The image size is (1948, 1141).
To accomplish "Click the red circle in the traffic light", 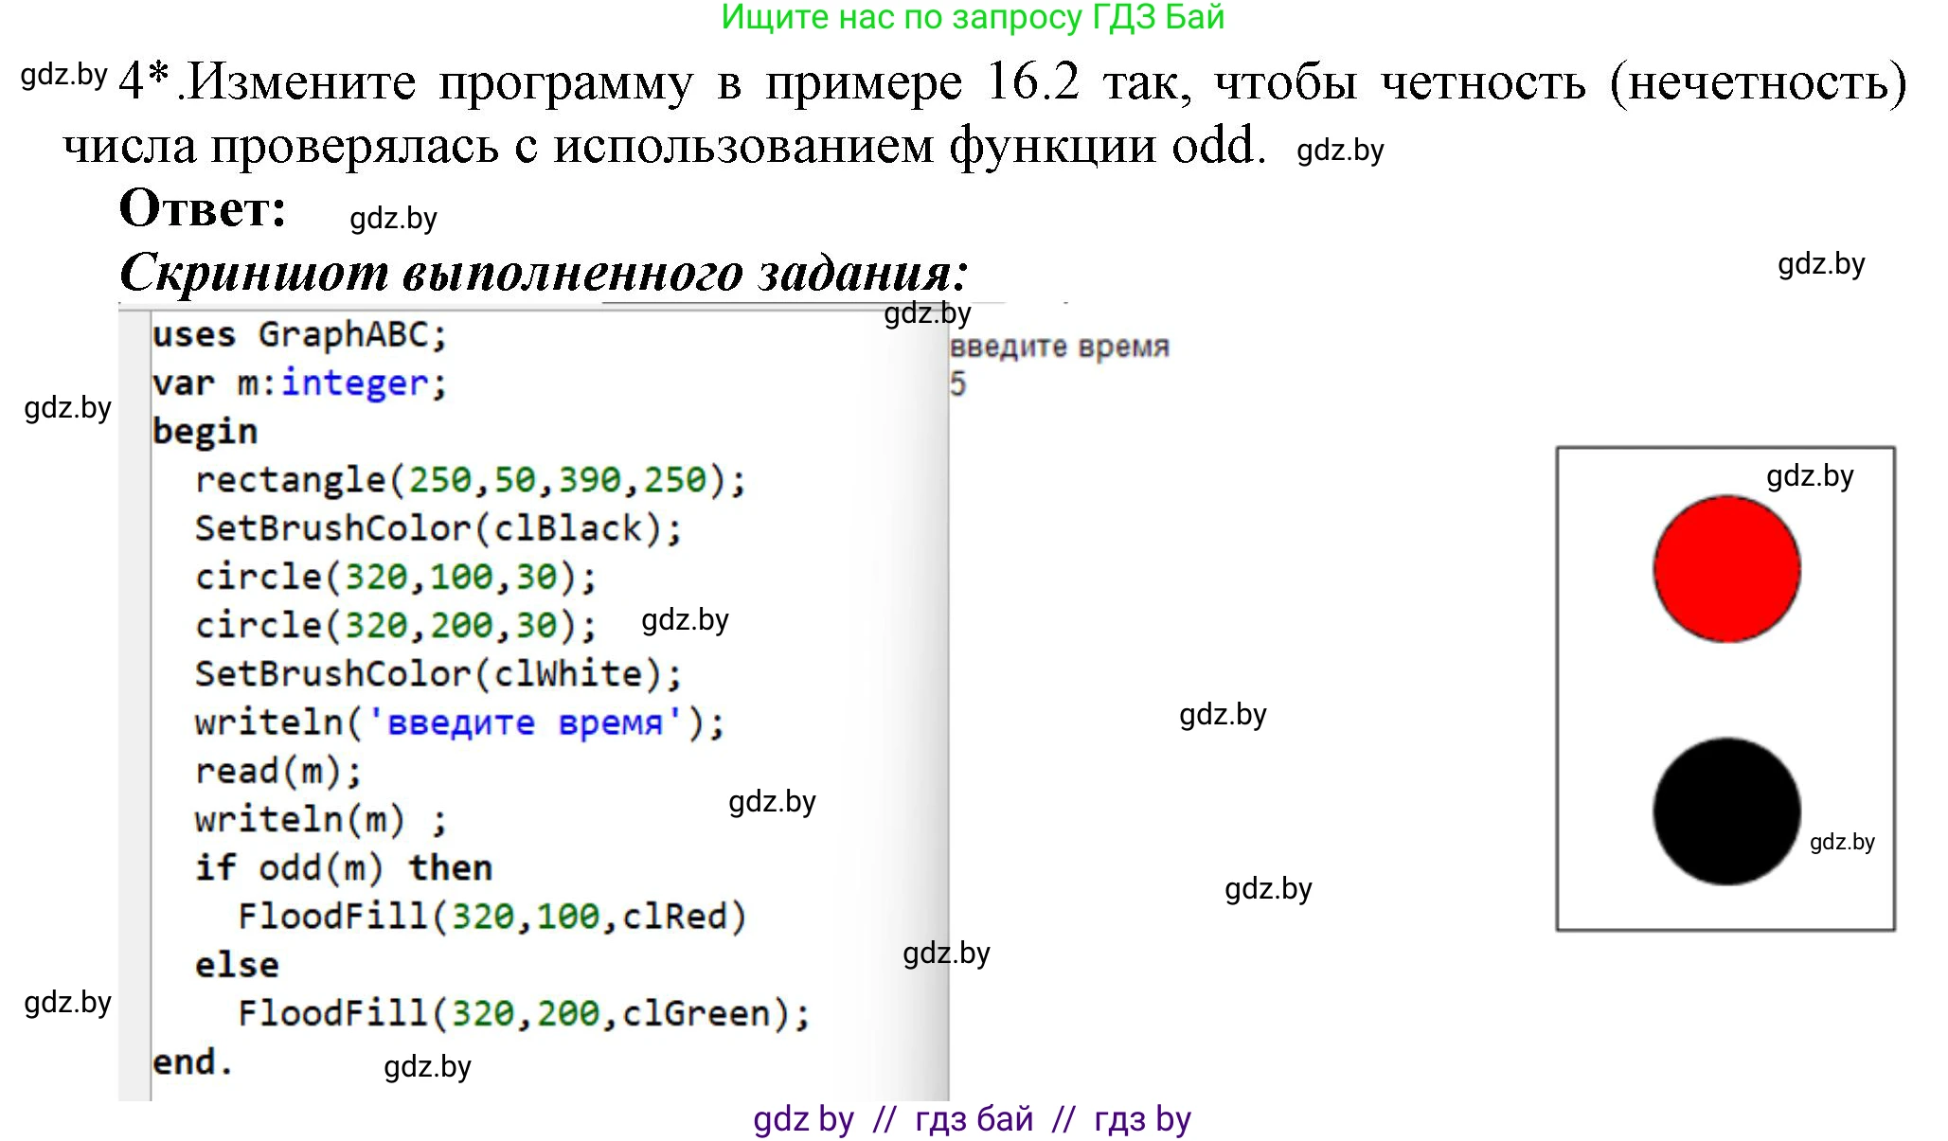I will [x=1725, y=569].
